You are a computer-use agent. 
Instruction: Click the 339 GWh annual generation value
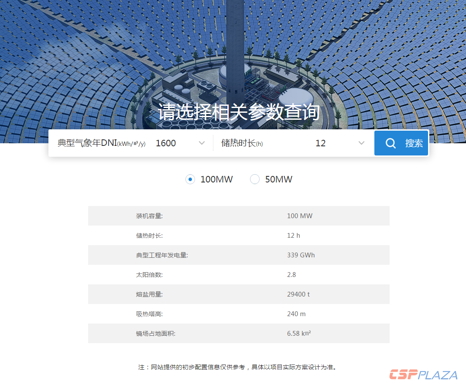point(301,255)
